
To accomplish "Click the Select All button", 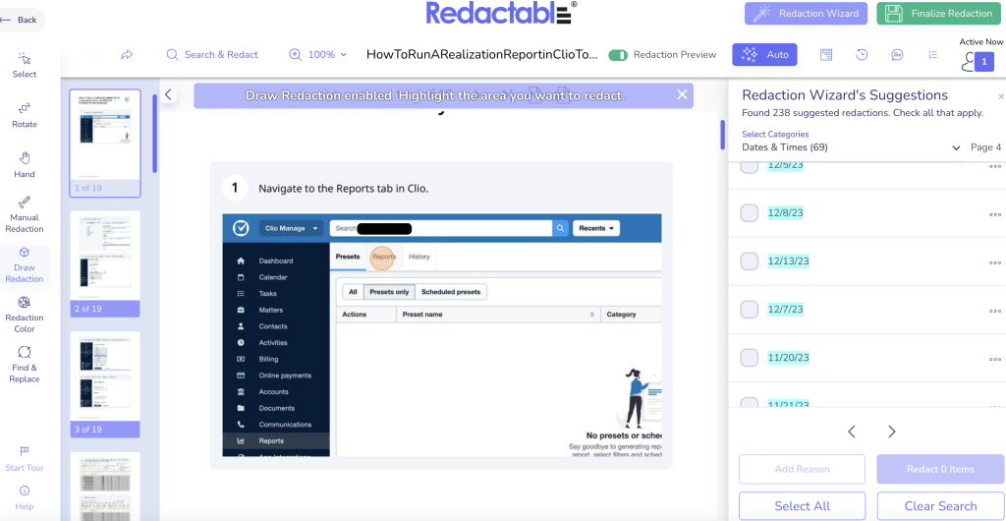I will point(802,506).
